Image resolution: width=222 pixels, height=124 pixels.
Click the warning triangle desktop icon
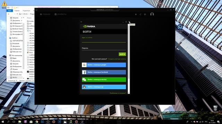[x=4, y=4]
